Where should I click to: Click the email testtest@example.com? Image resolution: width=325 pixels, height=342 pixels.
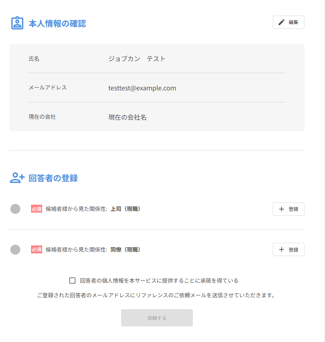point(142,88)
